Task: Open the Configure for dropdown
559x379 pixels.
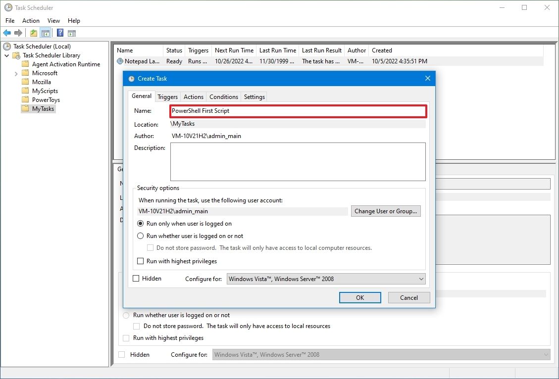Action: pyautogui.click(x=421, y=279)
